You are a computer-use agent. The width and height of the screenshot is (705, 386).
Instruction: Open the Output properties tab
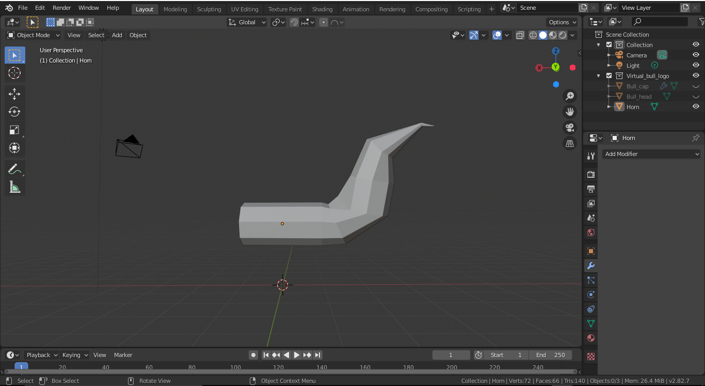coord(591,189)
